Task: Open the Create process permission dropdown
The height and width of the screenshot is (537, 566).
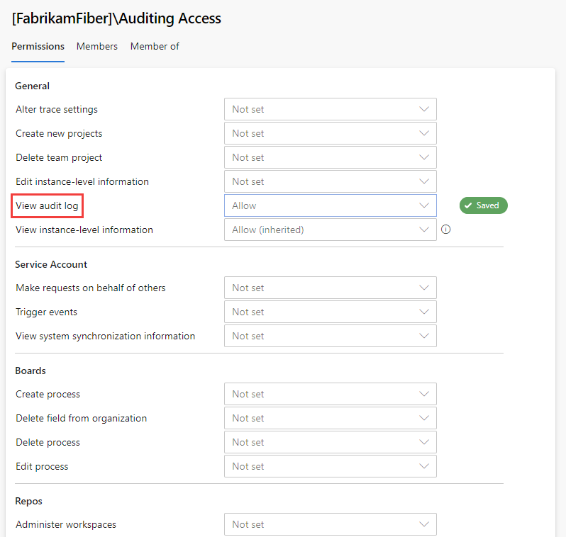Action: pyautogui.click(x=330, y=394)
